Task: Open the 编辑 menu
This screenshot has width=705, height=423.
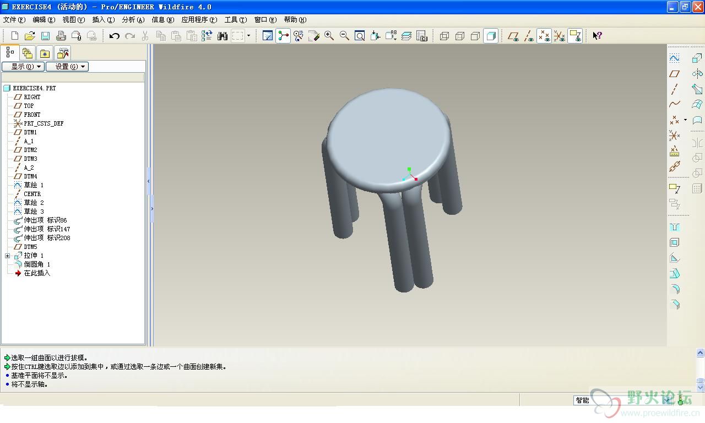Action: tap(44, 20)
